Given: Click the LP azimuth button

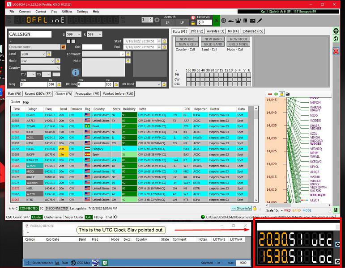Looking at the screenshot, I should coord(182,22).
